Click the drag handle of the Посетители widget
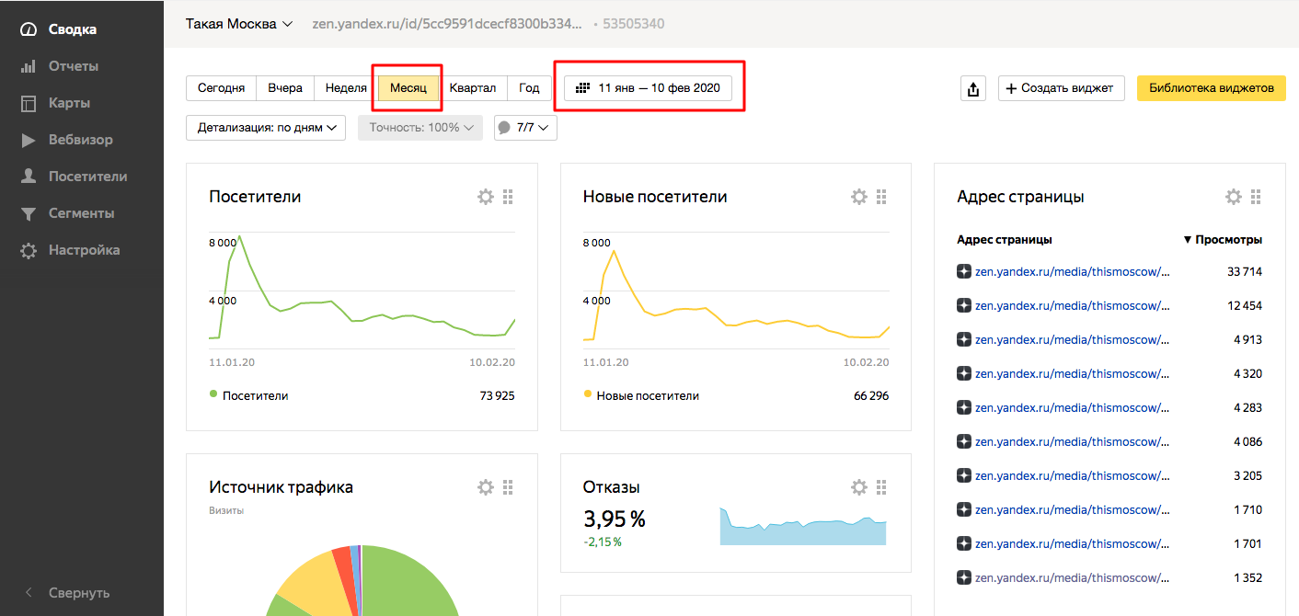The image size is (1299, 616). pos(508,197)
